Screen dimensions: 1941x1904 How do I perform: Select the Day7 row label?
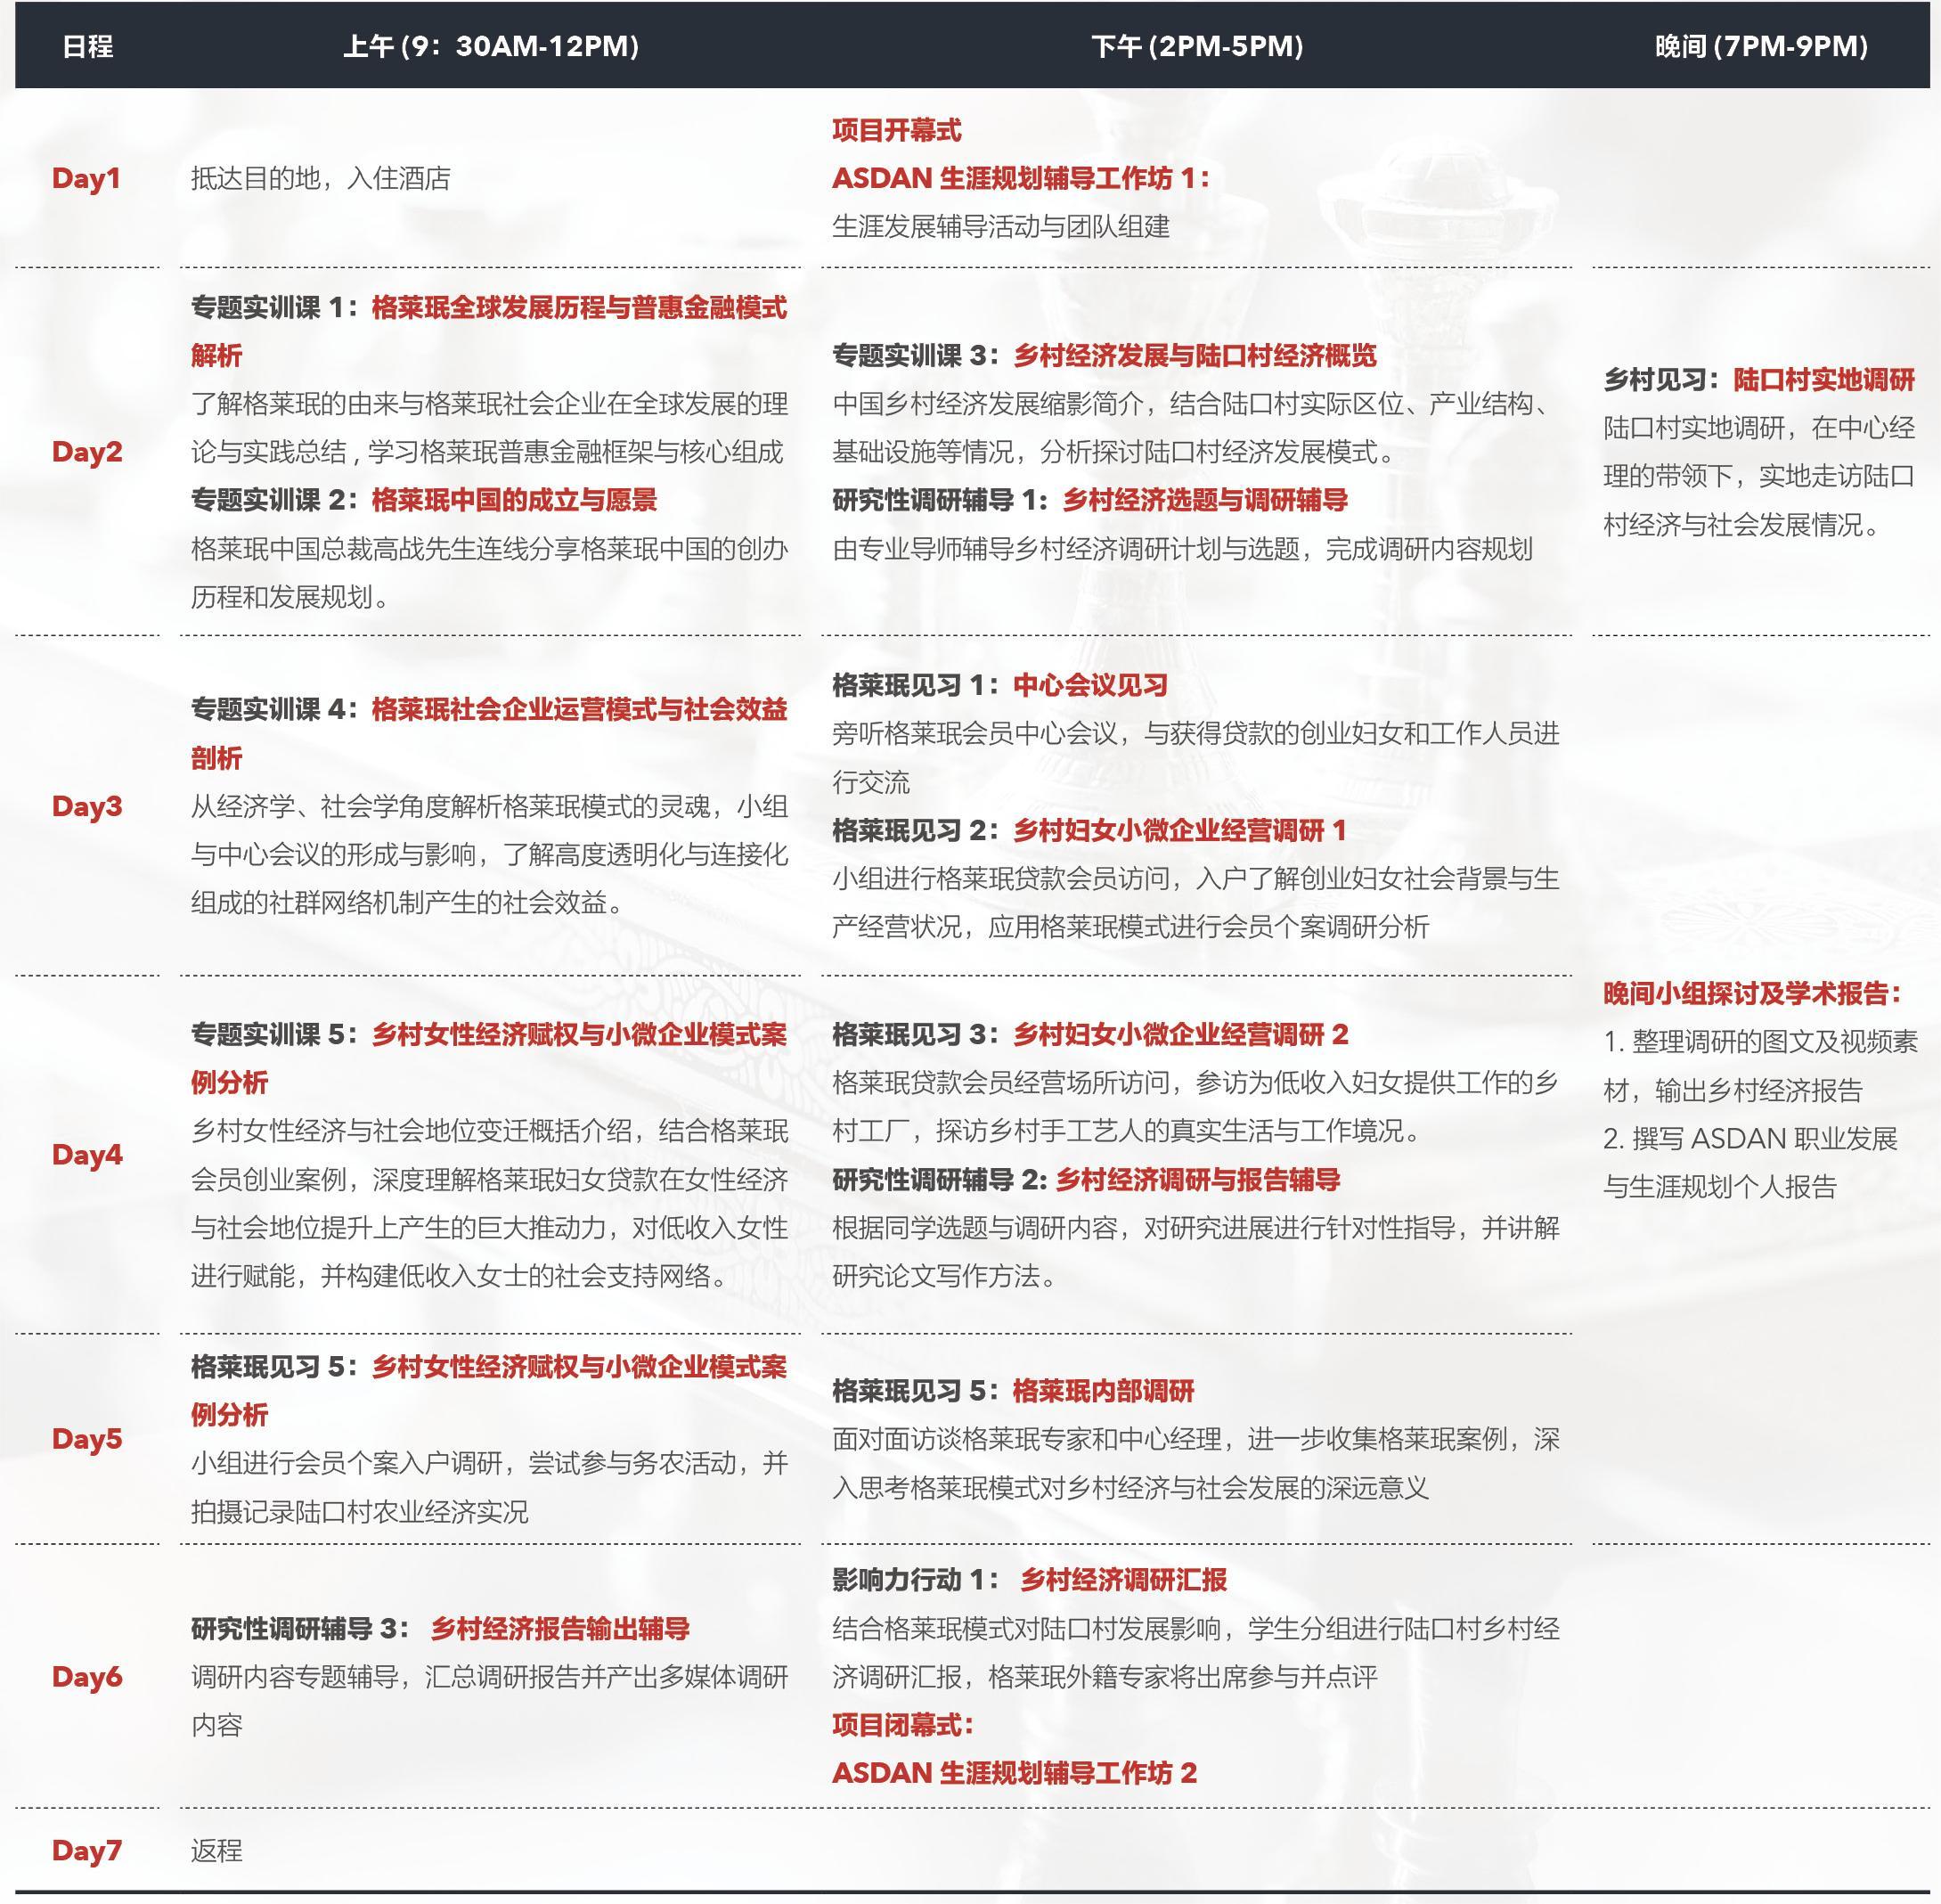click(87, 1851)
